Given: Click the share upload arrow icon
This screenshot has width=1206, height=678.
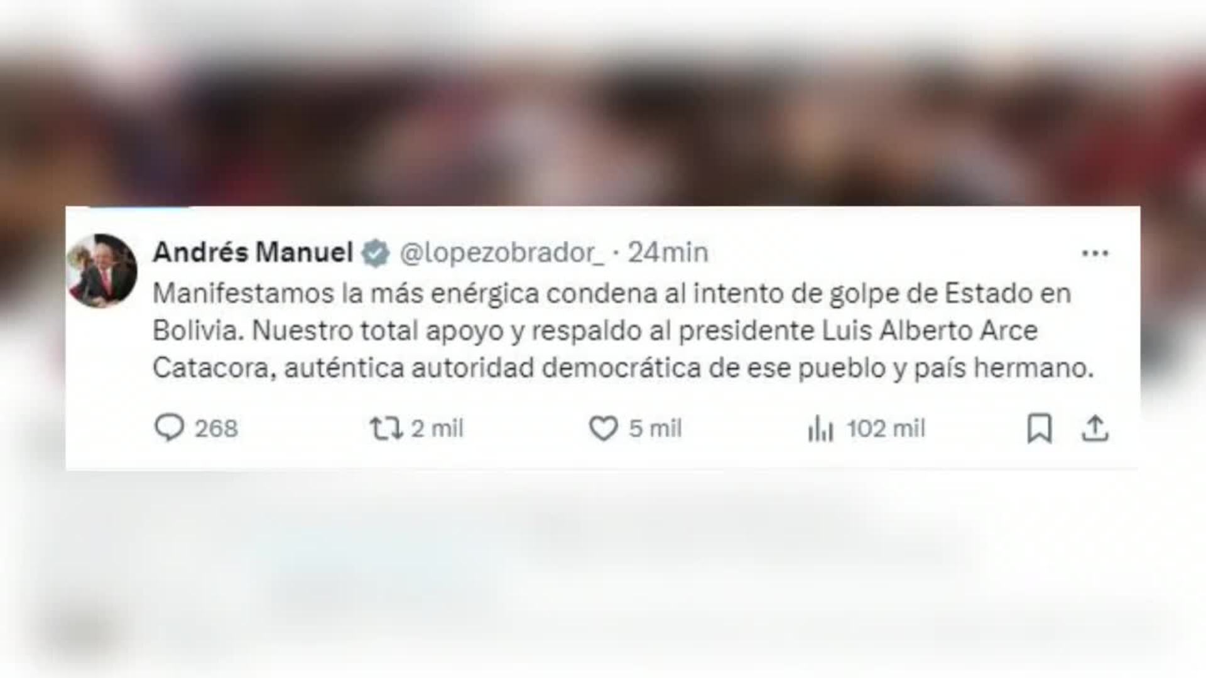Looking at the screenshot, I should click(1095, 429).
